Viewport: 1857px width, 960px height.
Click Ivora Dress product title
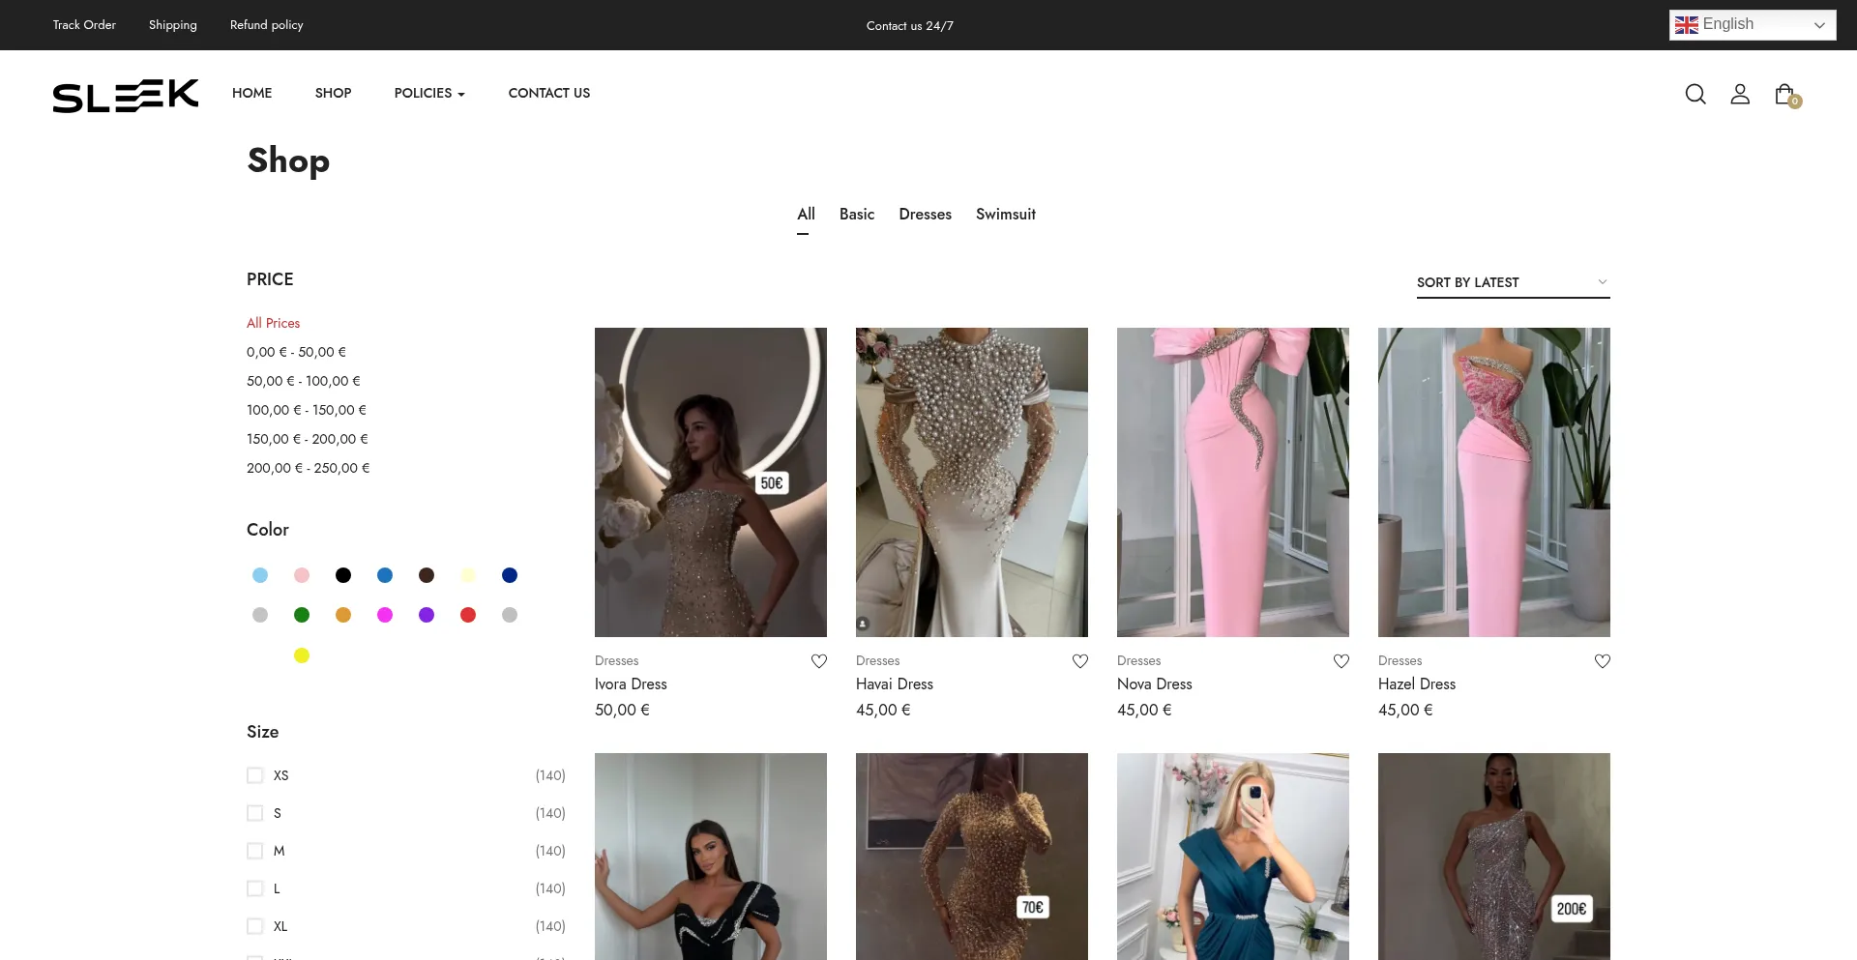tap(631, 684)
